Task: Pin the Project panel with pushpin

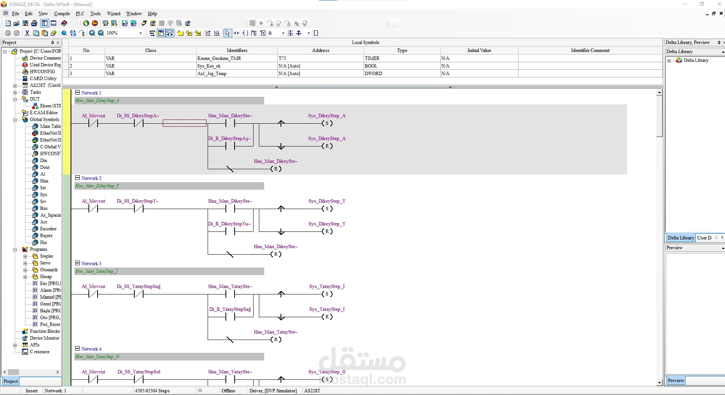Action: 52,42
